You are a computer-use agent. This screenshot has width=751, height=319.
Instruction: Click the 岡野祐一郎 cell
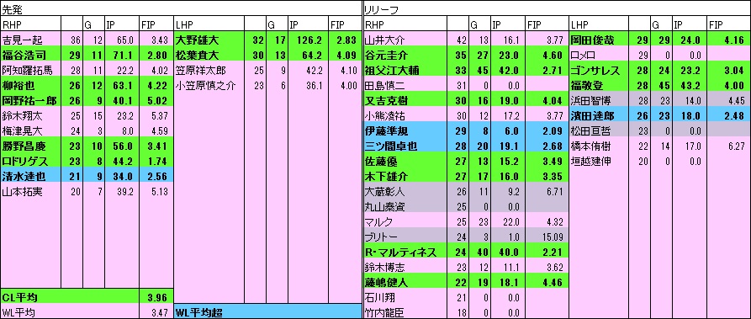point(30,100)
